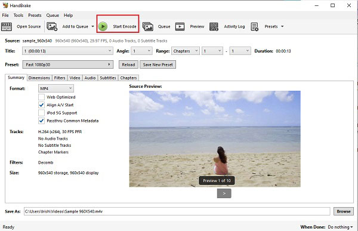
Task: Switch to the Summary tab
Action: [16, 78]
